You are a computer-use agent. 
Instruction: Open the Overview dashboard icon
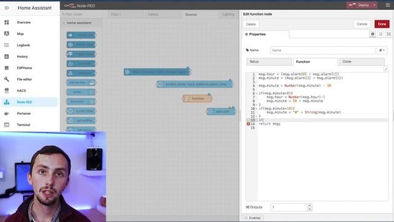pyautogui.click(x=7, y=22)
